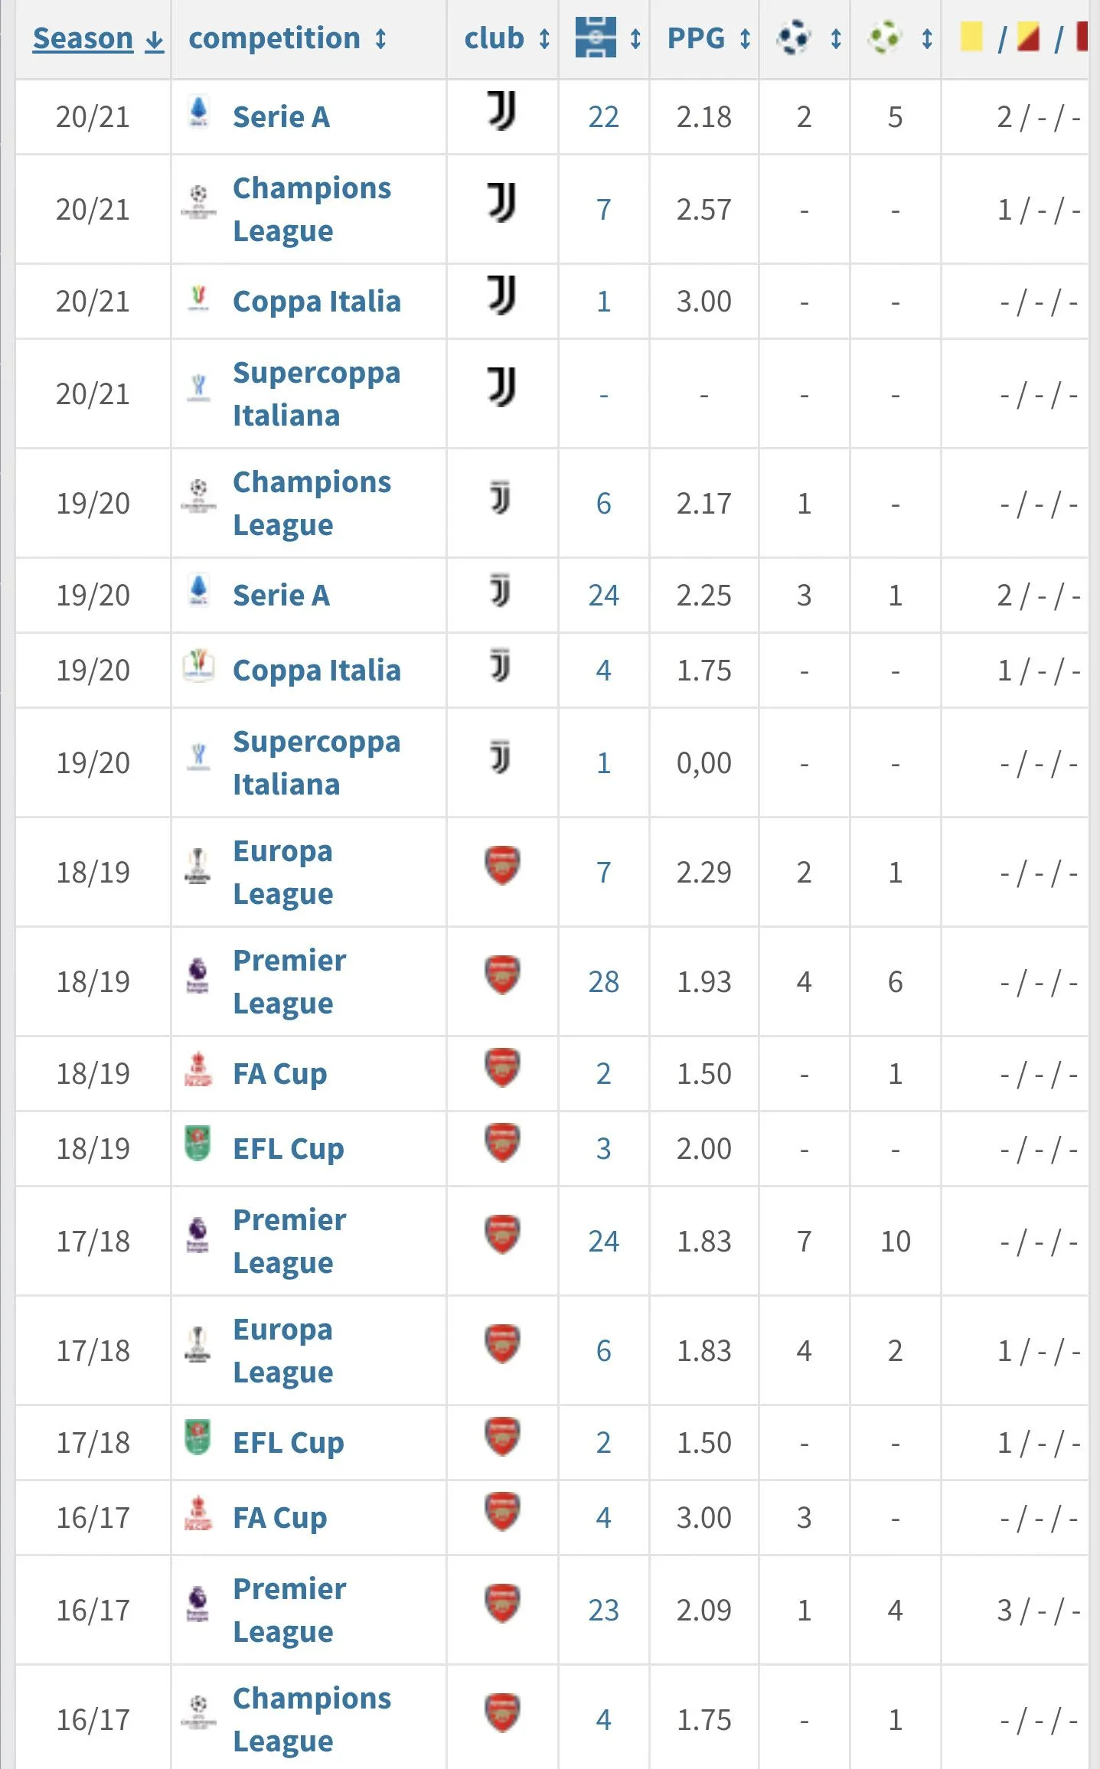The height and width of the screenshot is (1769, 1100).
Task: Click the 22 appearances number in 20/21 Serie A
Action: (x=603, y=117)
